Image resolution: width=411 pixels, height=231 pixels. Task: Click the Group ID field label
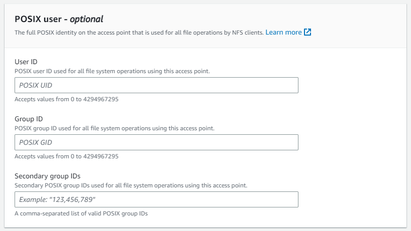point(29,119)
